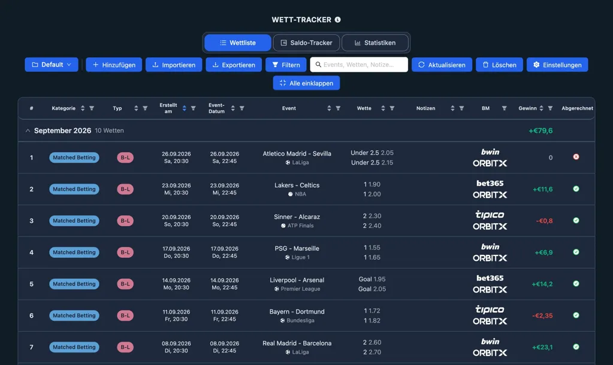This screenshot has height=365, width=613.
Task: Open Einstellungen settings
Action: point(557,65)
